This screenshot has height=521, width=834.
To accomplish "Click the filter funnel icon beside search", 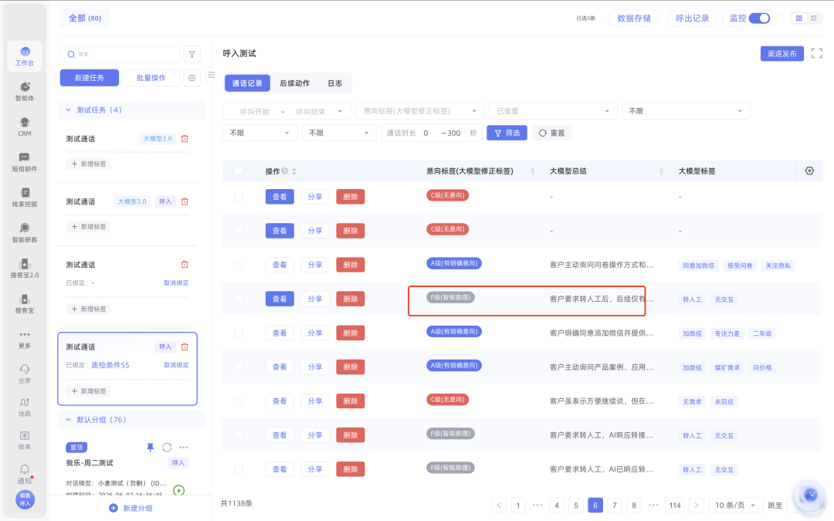I will 192,54.
